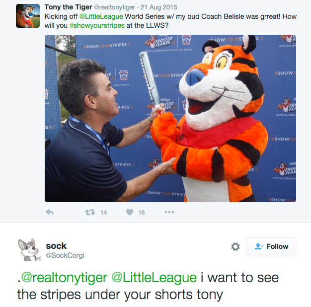Like the tweet with the heart icon
311x307 pixels.
click(x=130, y=212)
